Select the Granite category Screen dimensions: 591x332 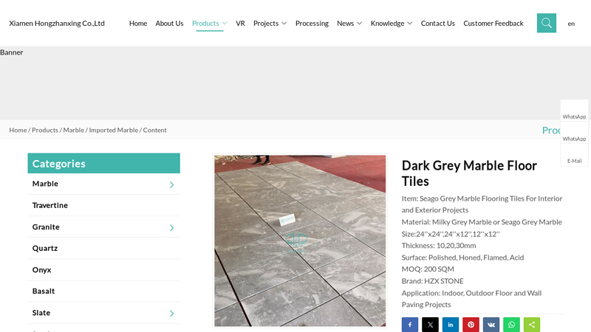pos(46,227)
